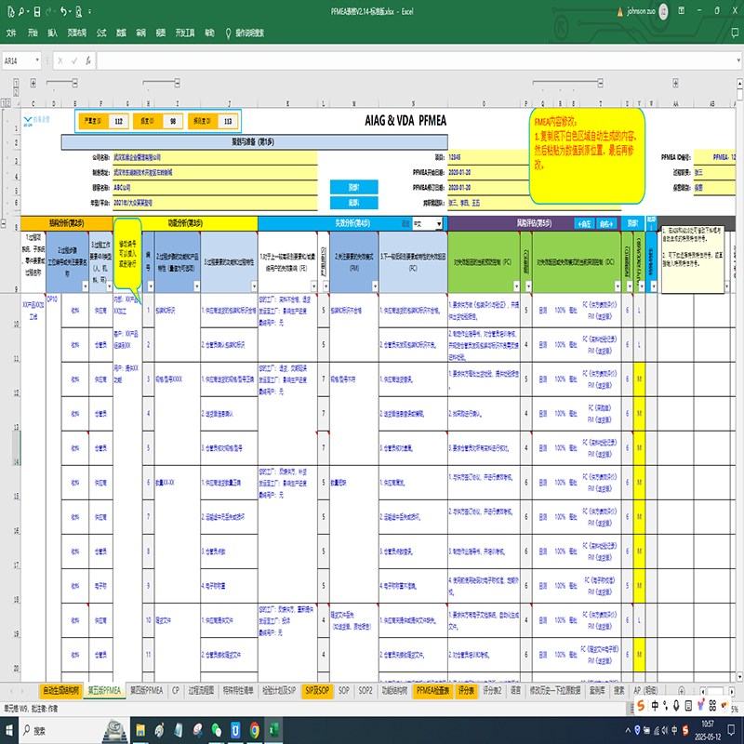Collapse the column group ending above column T

[x=601, y=83]
